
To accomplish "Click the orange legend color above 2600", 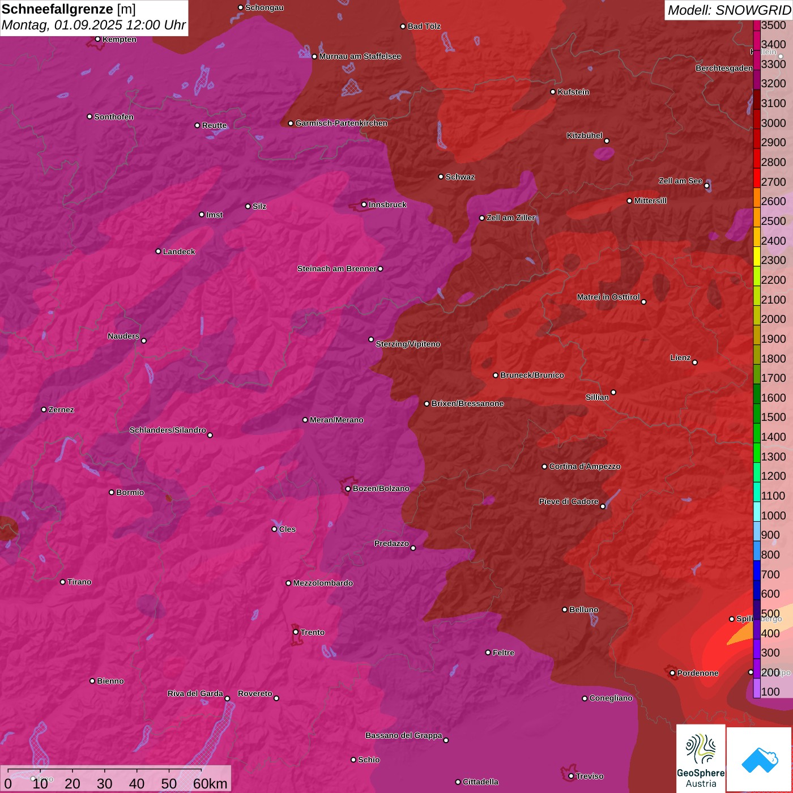I will (757, 198).
